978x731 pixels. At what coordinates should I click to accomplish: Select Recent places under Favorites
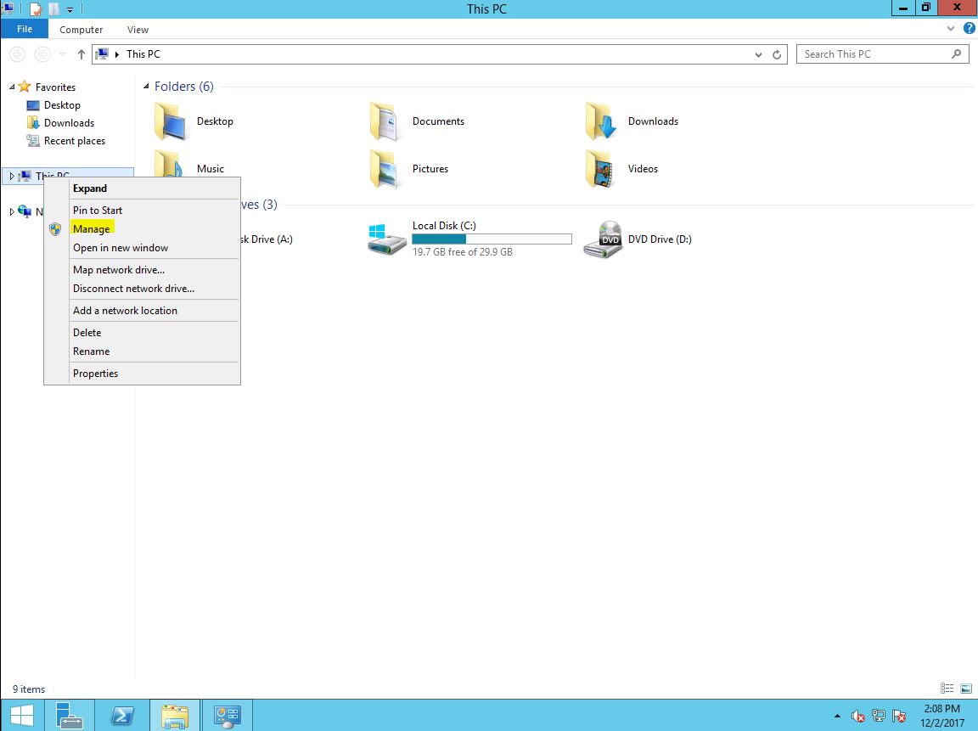tap(75, 141)
